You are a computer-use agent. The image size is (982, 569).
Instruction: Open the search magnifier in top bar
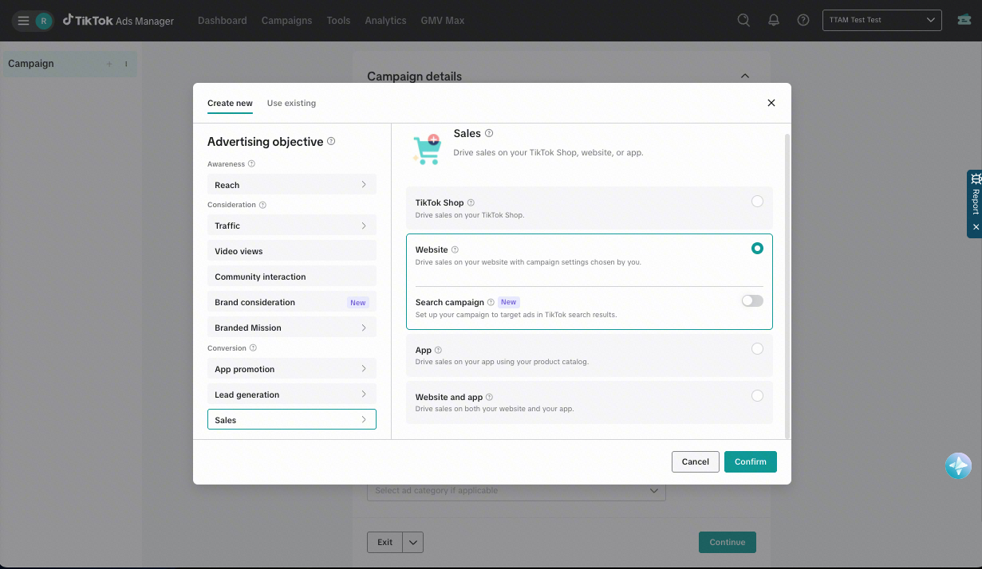point(743,21)
